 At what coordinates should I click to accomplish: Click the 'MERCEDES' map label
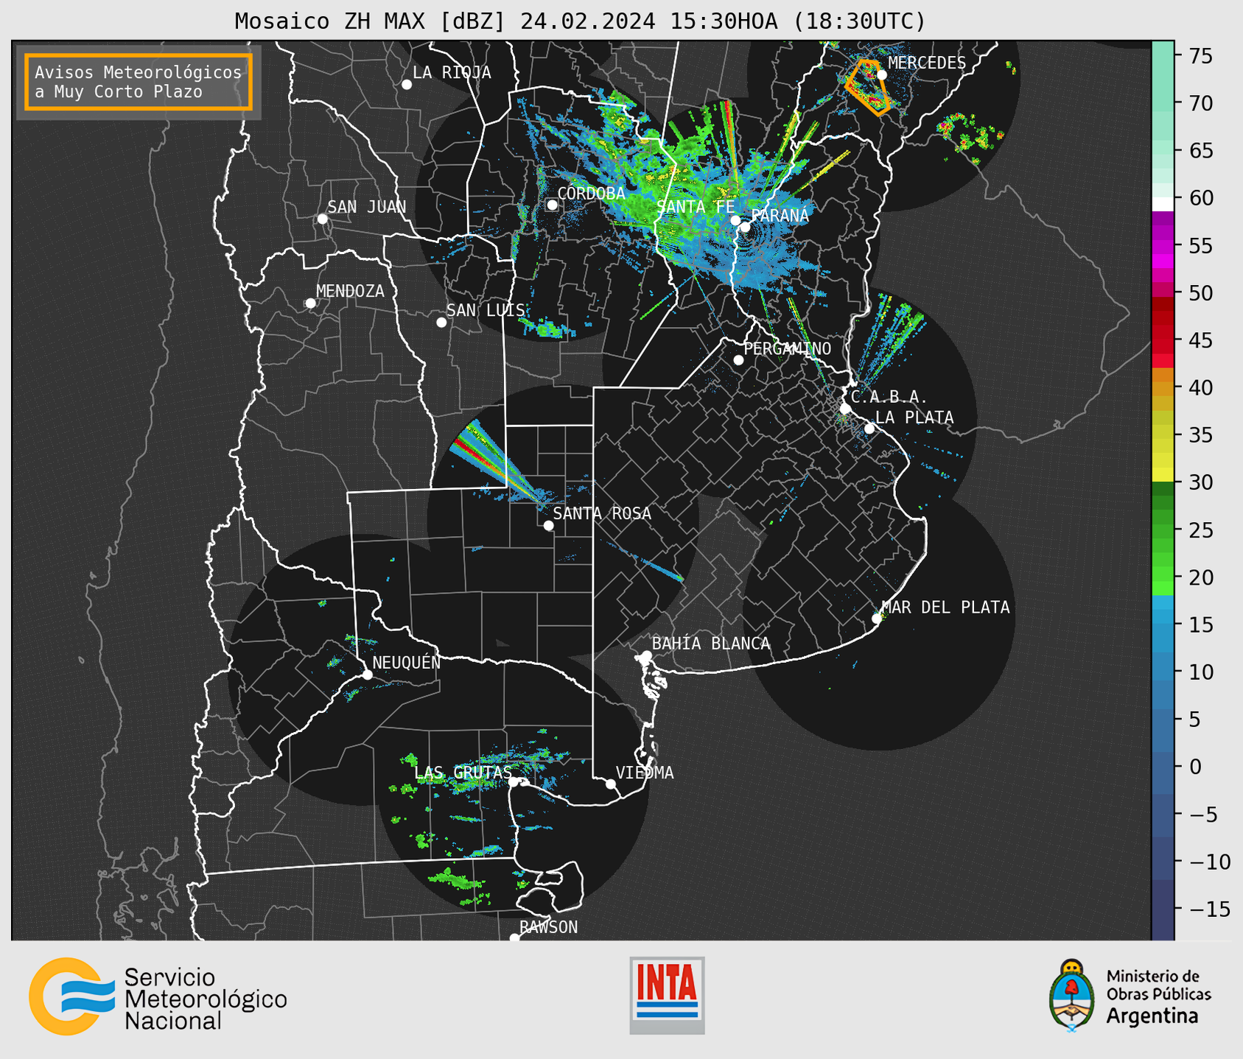point(927,63)
